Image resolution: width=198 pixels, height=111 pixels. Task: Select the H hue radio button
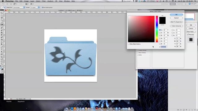click(160, 30)
